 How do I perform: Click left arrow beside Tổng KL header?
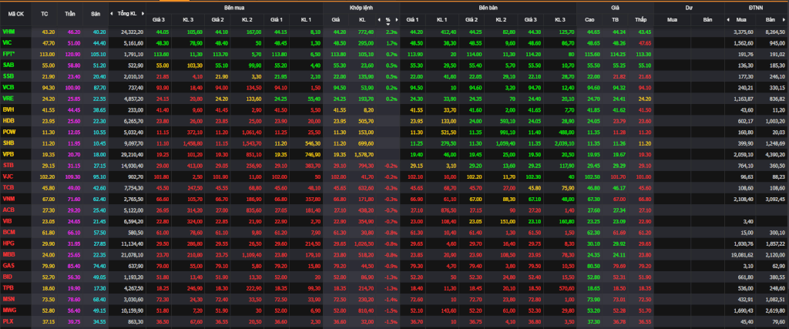[x=112, y=14]
